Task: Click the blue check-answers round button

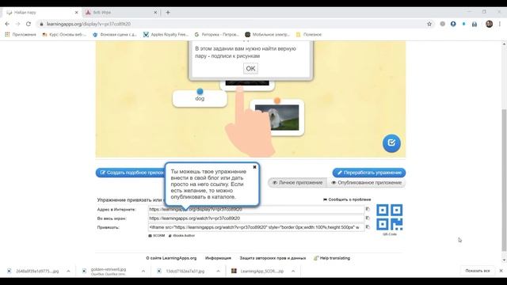Action: (x=391, y=142)
